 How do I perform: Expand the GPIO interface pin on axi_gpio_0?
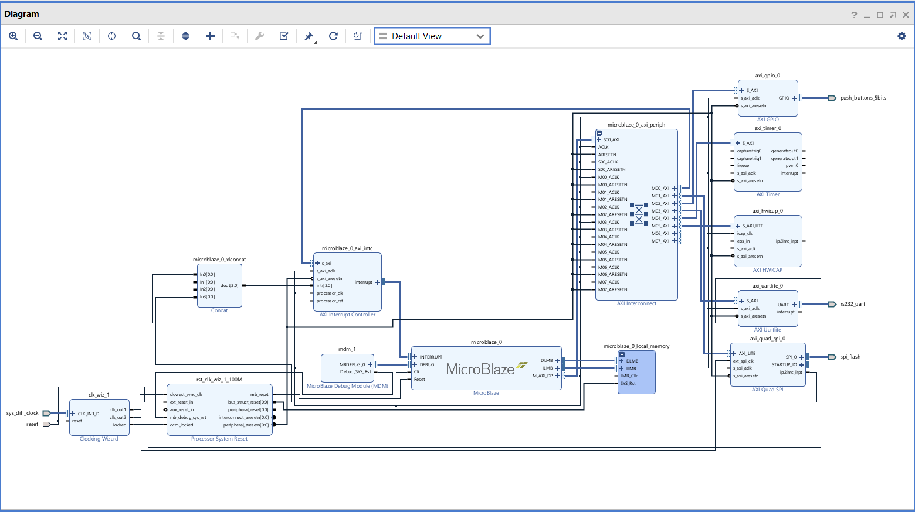(794, 98)
